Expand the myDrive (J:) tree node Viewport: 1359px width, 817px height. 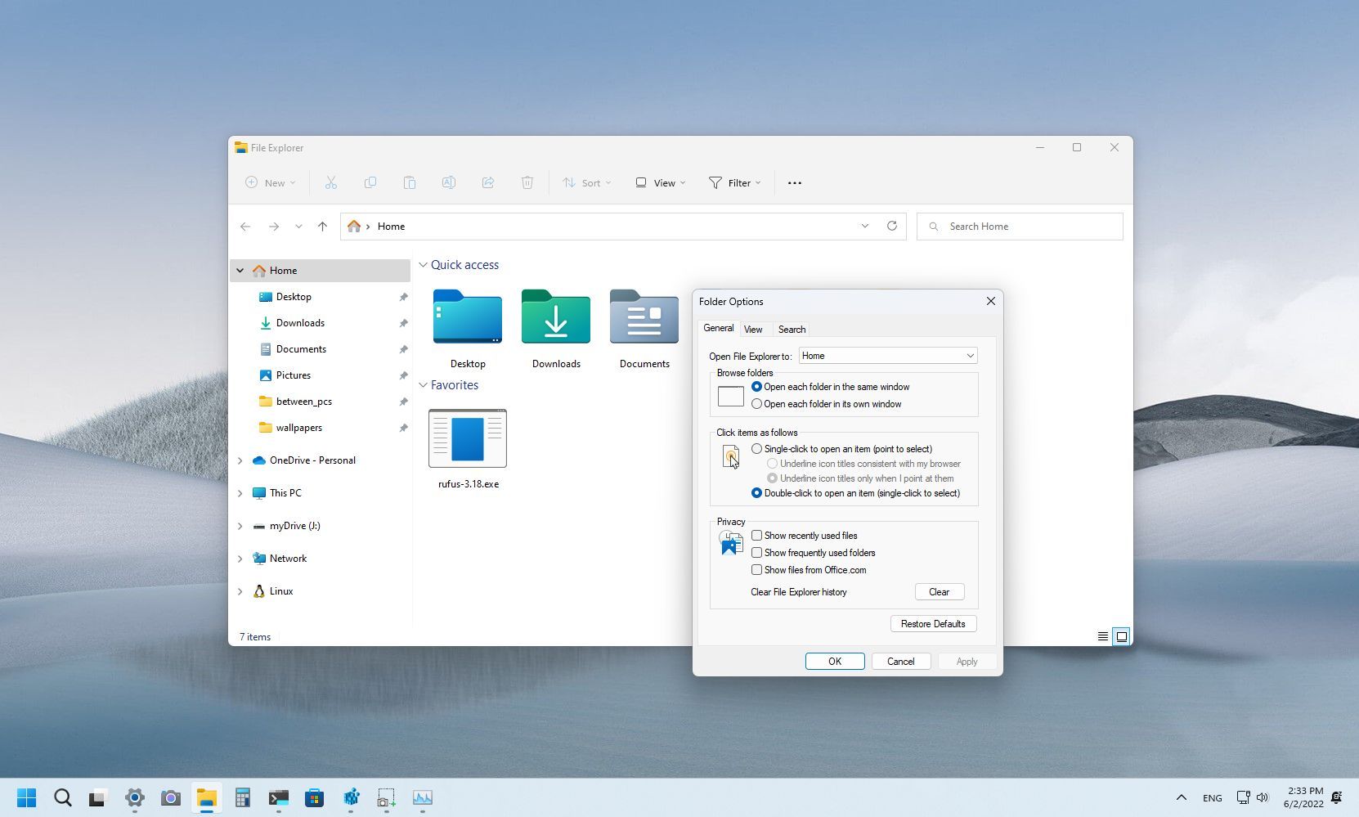pyautogui.click(x=240, y=526)
